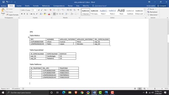Open the line spacing options
The height and width of the screenshot is (95, 169).
pyautogui.click(x=67, y=14)
